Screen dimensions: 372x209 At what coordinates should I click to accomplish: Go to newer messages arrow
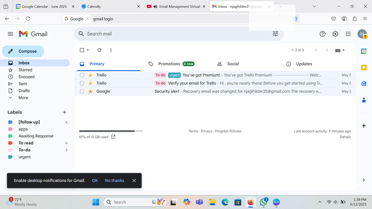click(315, 50)
